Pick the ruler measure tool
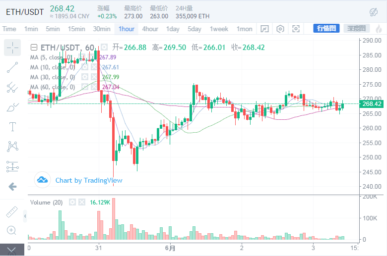The width and height of the screenshot is (387, 256). 12,211
